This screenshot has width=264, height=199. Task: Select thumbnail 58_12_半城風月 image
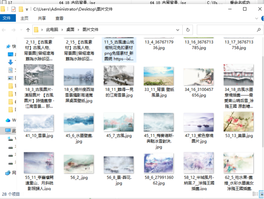[199, 163]
